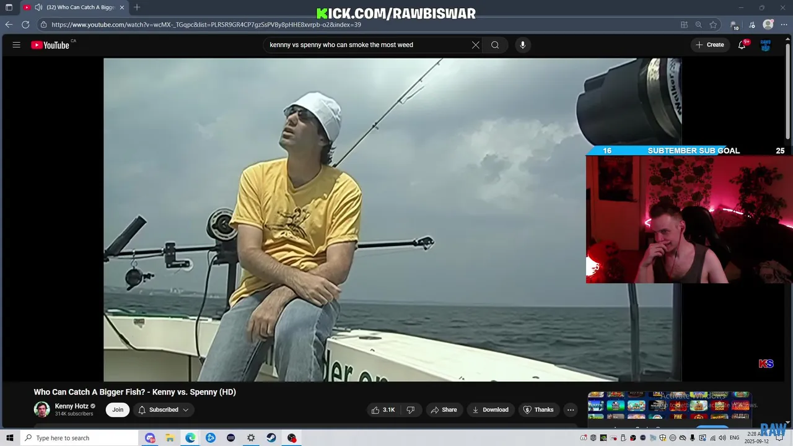The width and height of the screenshot is (793, 446).
Task: Open the YouTube account avatar menu
Action: 766,45
